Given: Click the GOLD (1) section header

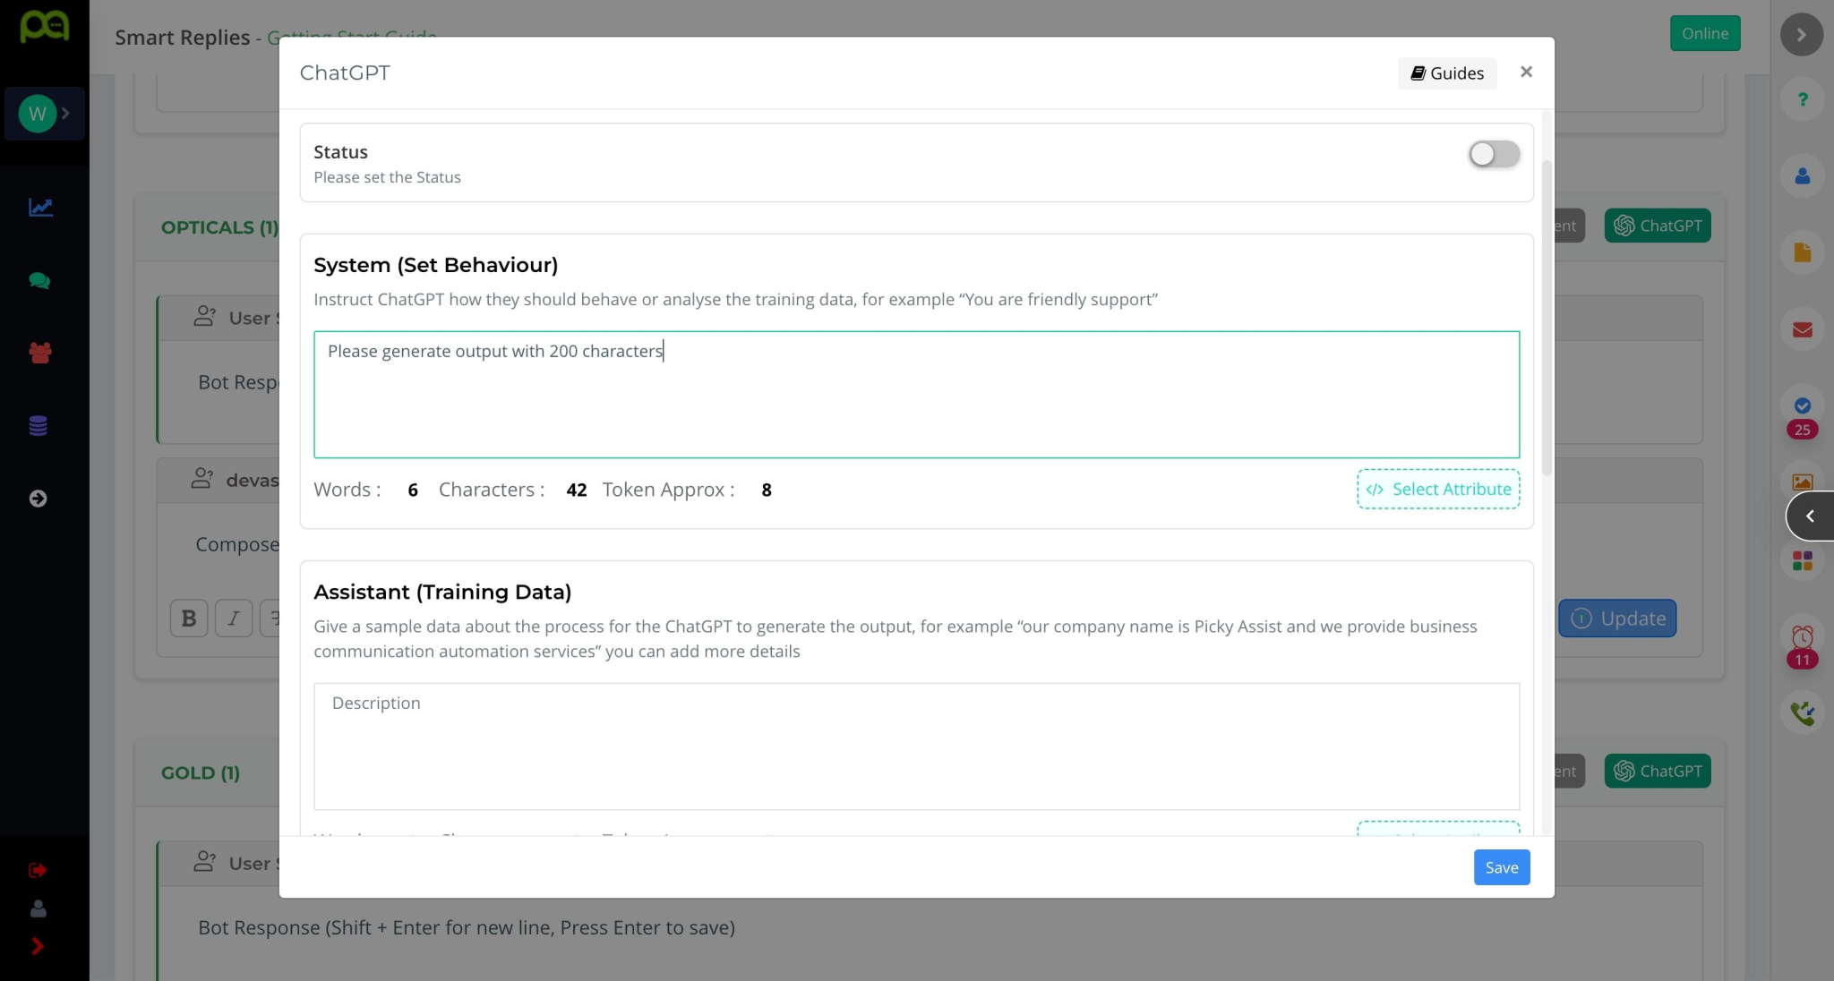Looking at the screenshot, I should (201, 772).
